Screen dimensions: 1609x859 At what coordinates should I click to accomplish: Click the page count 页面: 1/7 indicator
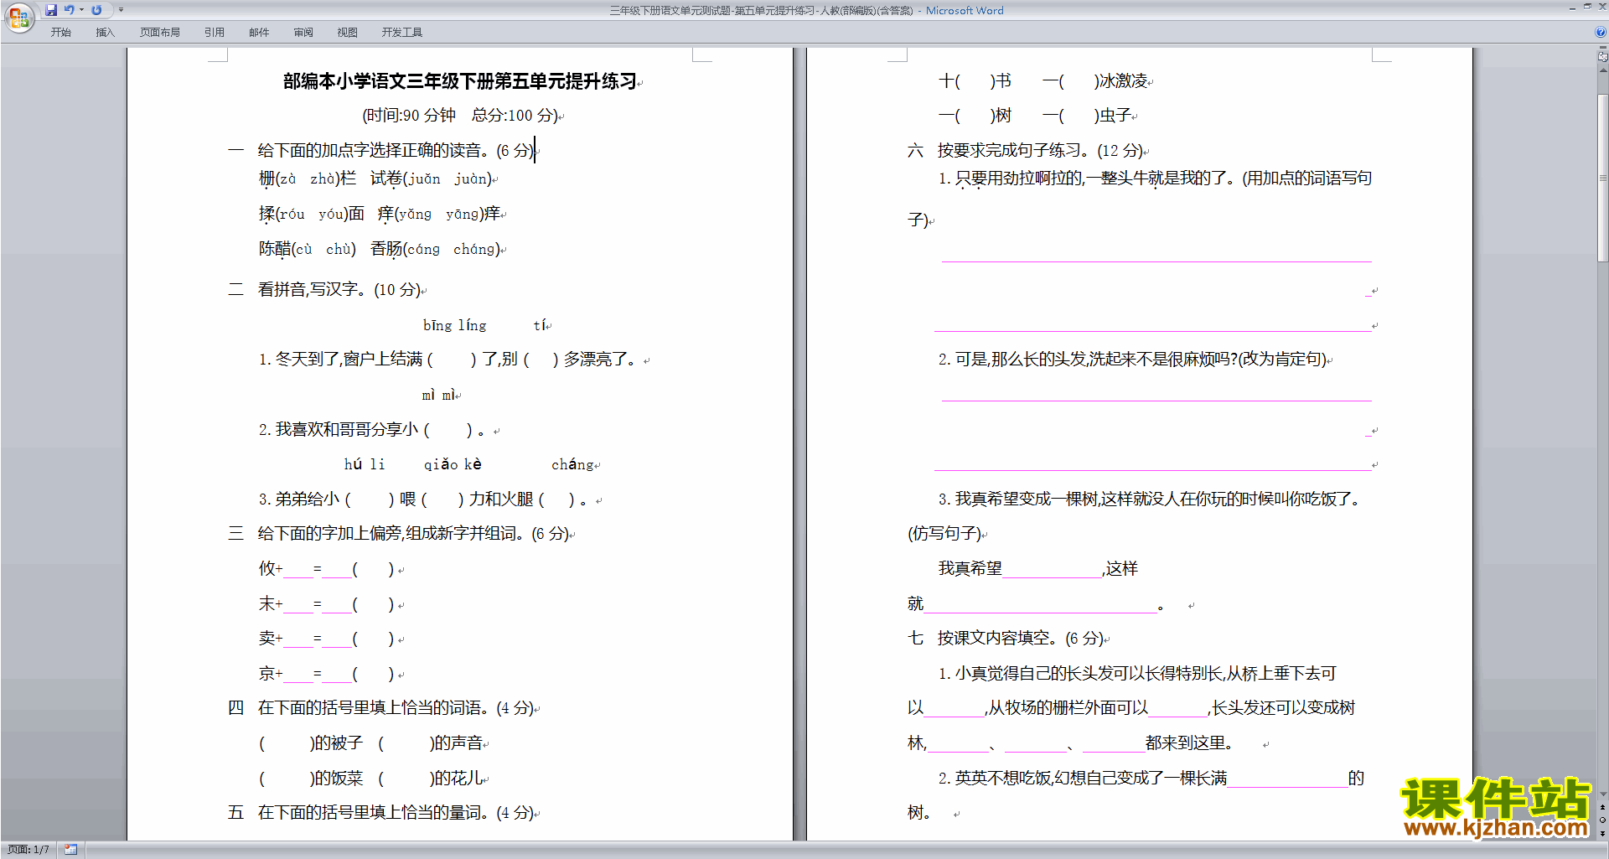coord(28,850)
